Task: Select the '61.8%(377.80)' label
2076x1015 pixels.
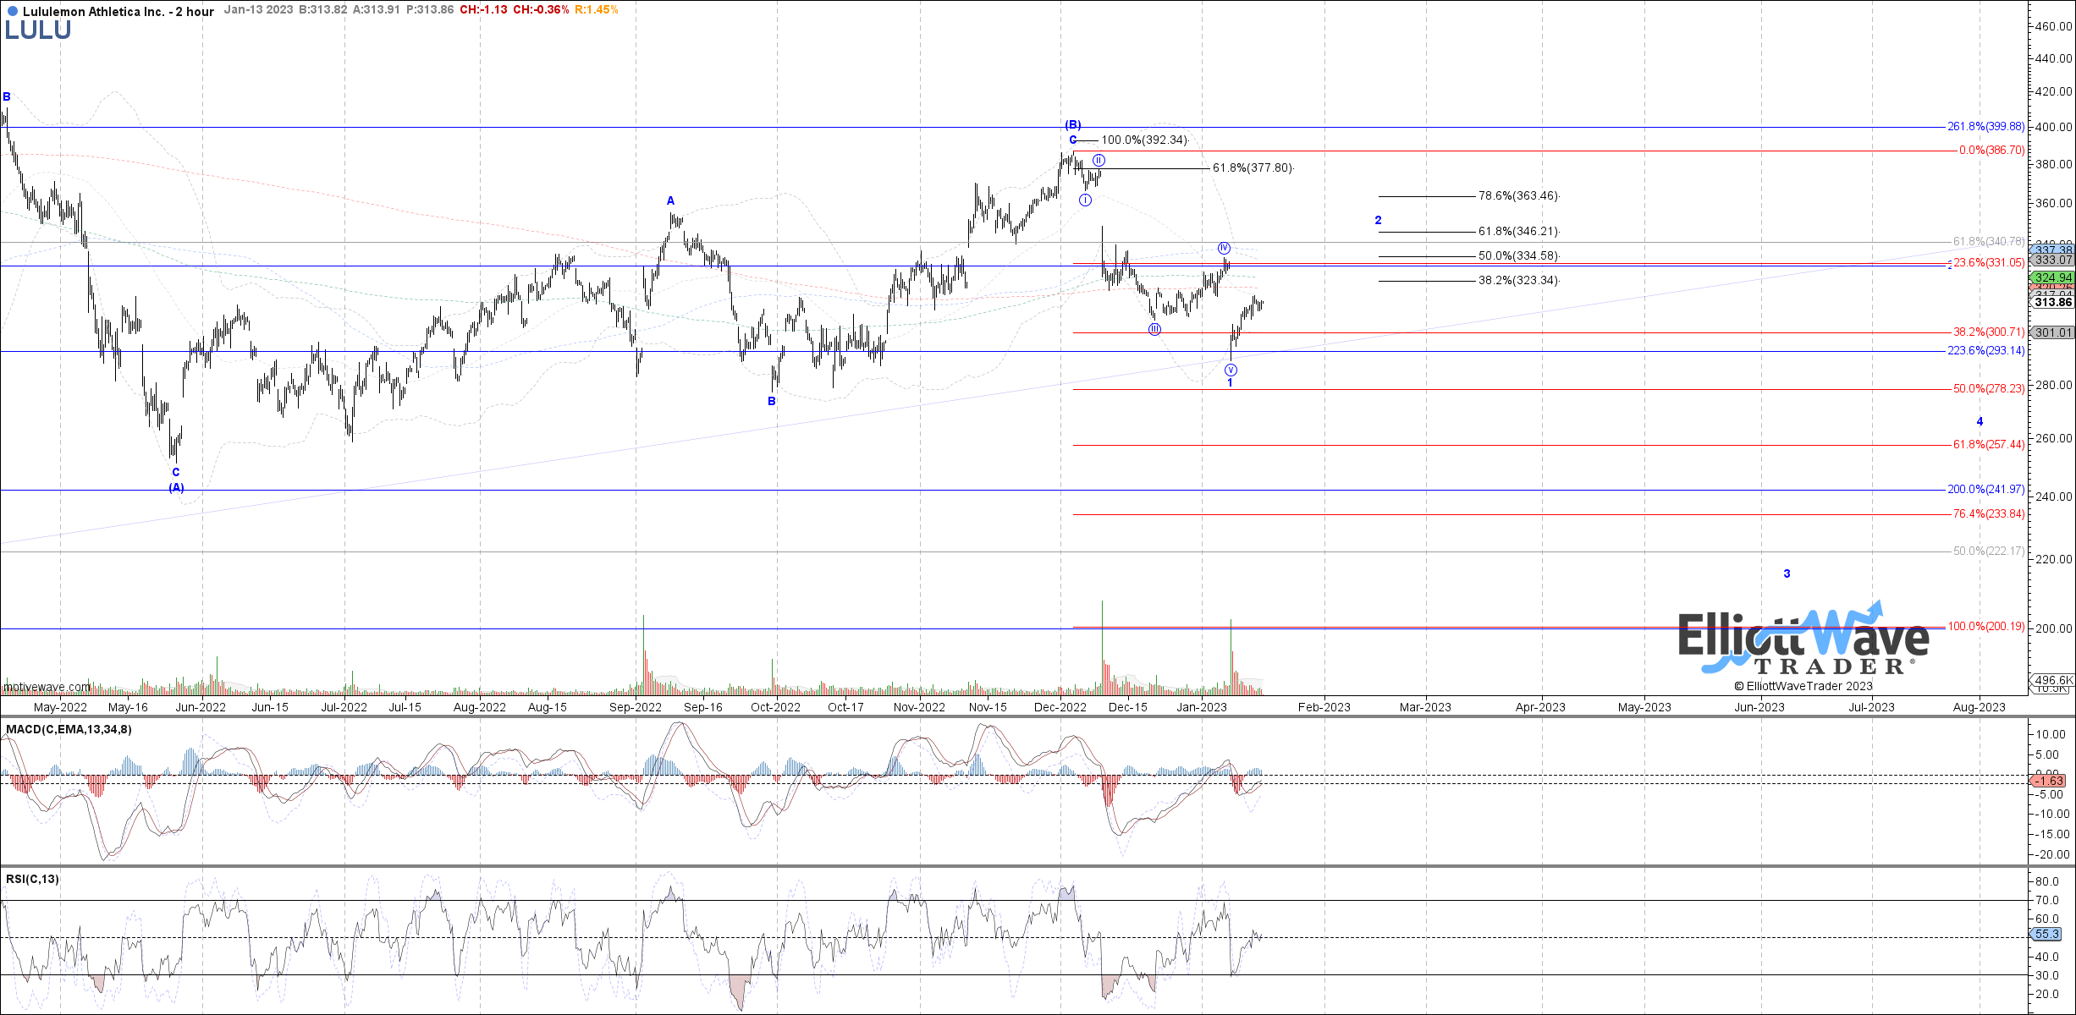Action: click(x=1253, y=168)
